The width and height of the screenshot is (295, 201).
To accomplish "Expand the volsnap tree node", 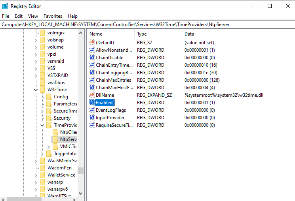I will coord(36,40).
